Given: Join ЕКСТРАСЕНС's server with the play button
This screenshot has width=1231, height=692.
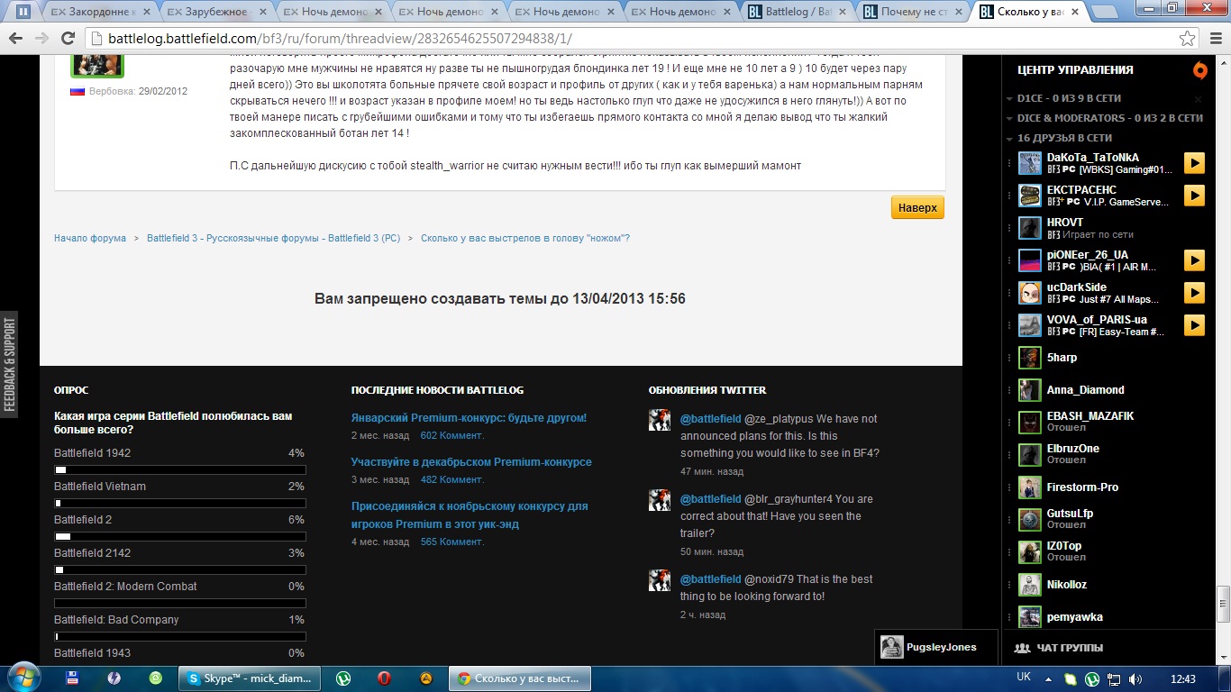Looking at the screenshot, I should pyautogui.click(x=1194, y=196).
